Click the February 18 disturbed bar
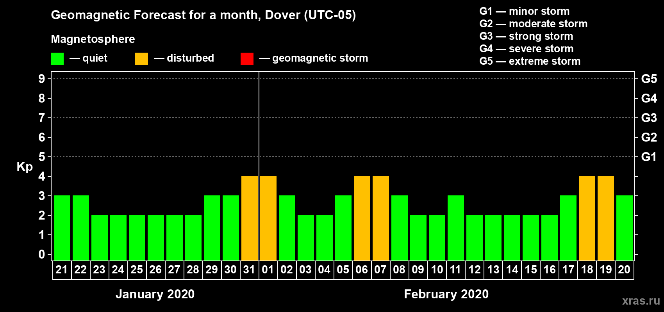The height and width of the screenshot is (312, 664). coord(587,218)
